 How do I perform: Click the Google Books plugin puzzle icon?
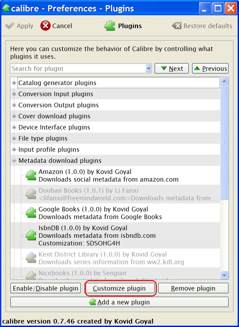(x=31, y=213)
